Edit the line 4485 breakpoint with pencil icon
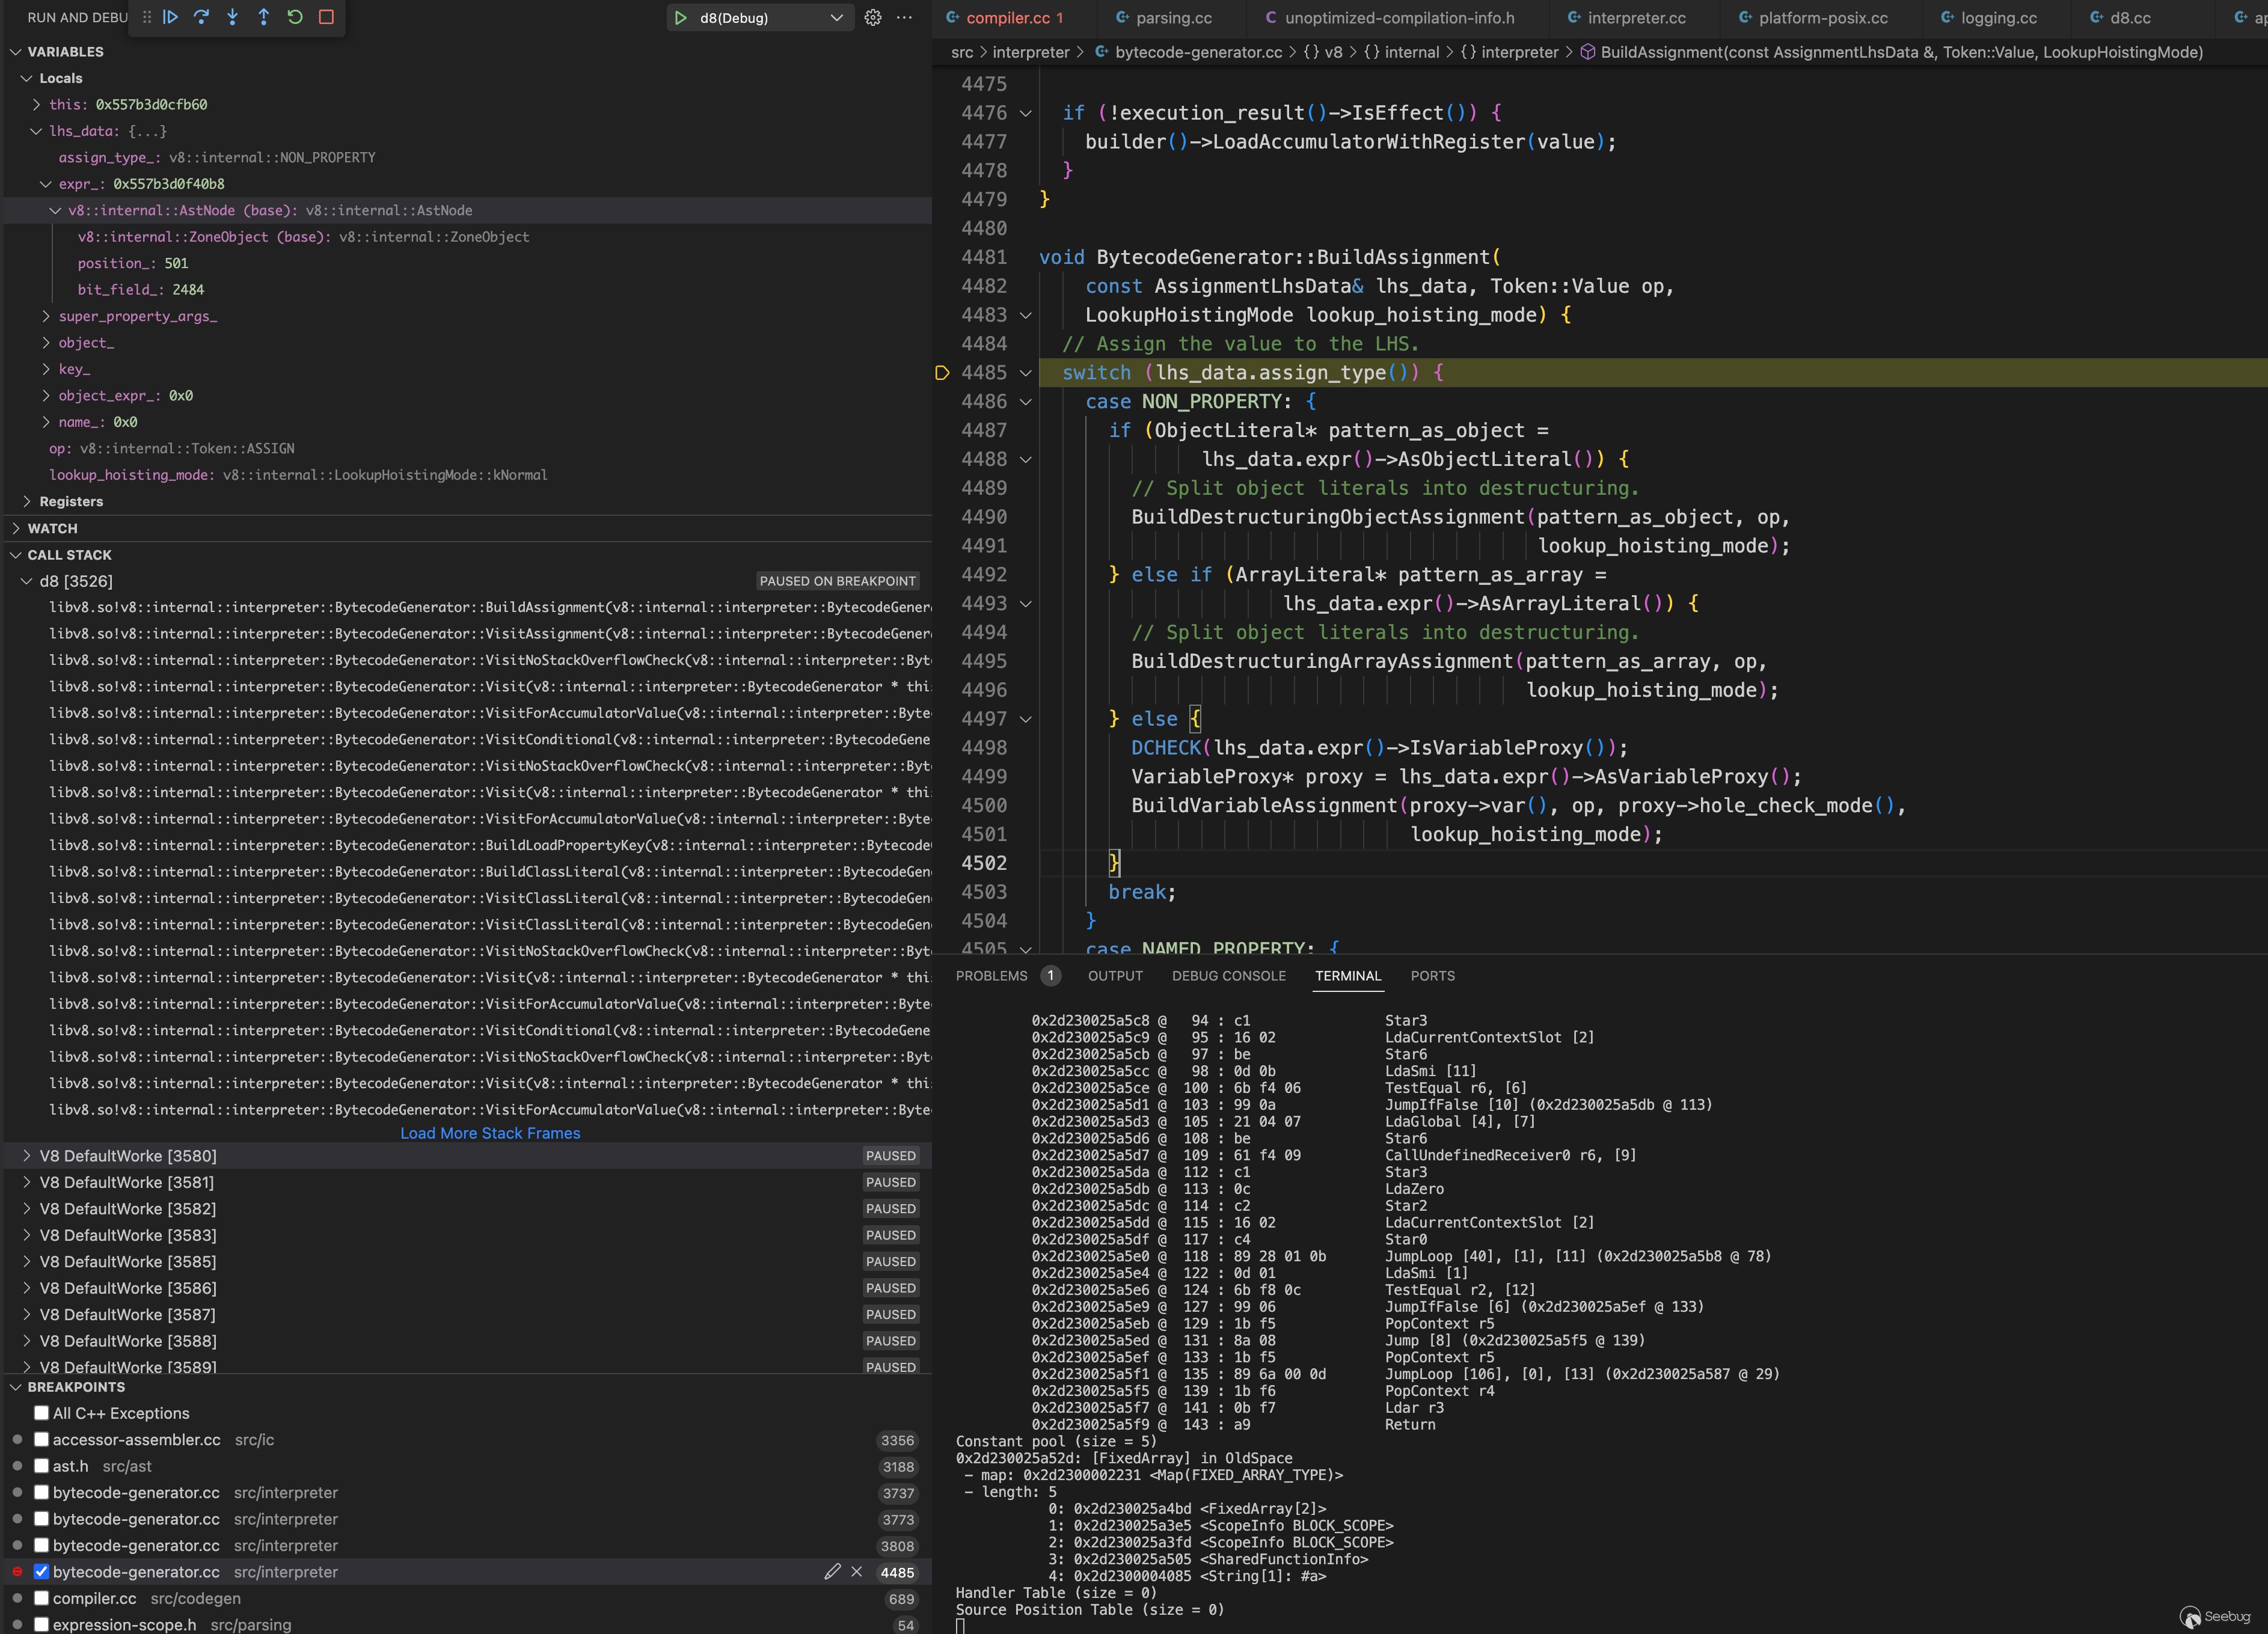Image resolution: width=2268 pixels, height=1634 pixels. (x=832, y=1572)
